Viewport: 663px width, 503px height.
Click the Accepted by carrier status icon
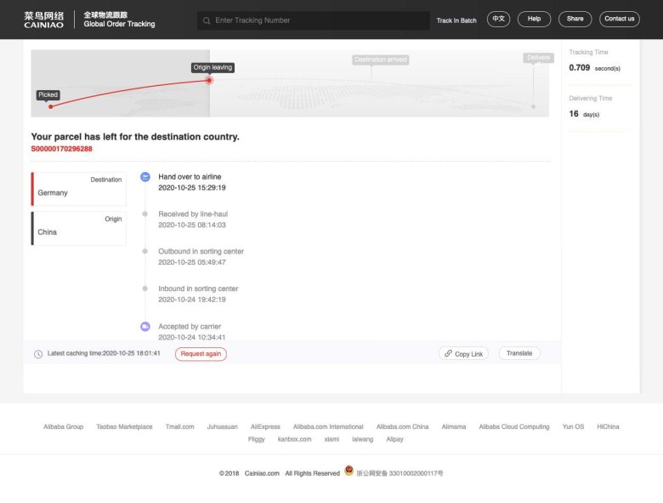click(145, 327)
